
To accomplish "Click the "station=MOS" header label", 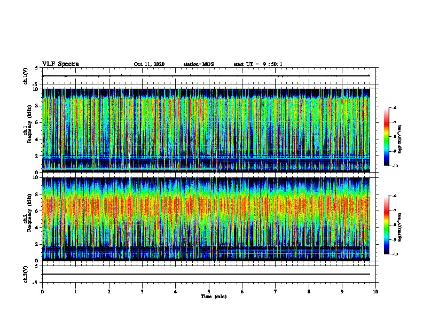I will [x=199, y=64].
